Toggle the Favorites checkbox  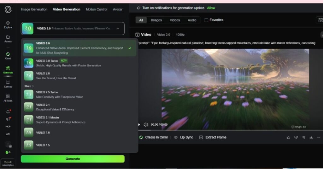206,20
